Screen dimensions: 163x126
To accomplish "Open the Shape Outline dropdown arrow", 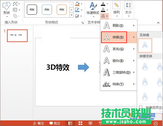I will click(x=82, y=10).
